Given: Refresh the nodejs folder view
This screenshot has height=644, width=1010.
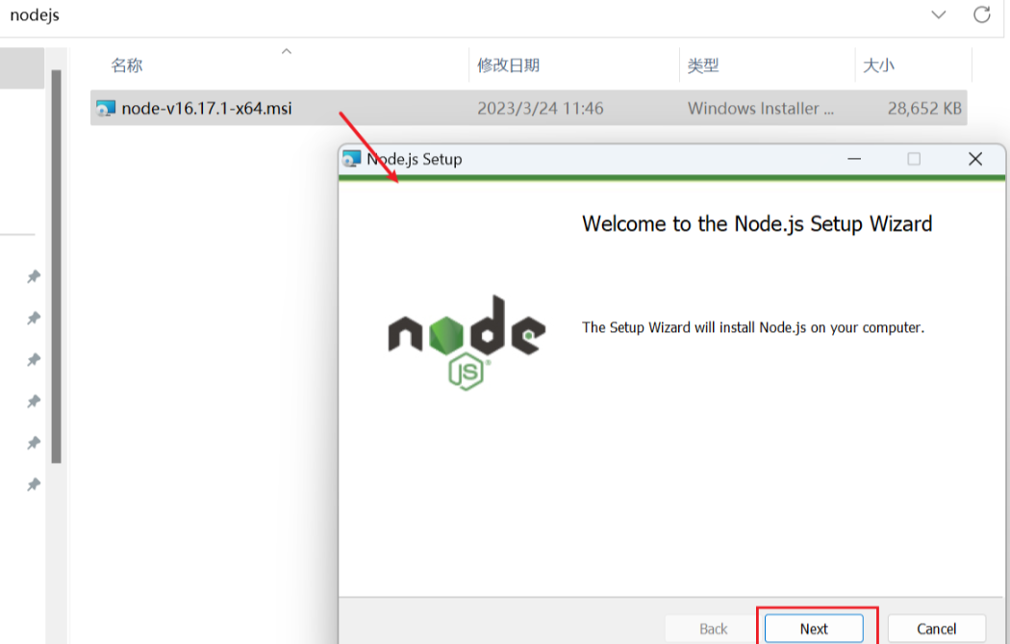Looking at the screenshot, I should click(982, 14).
